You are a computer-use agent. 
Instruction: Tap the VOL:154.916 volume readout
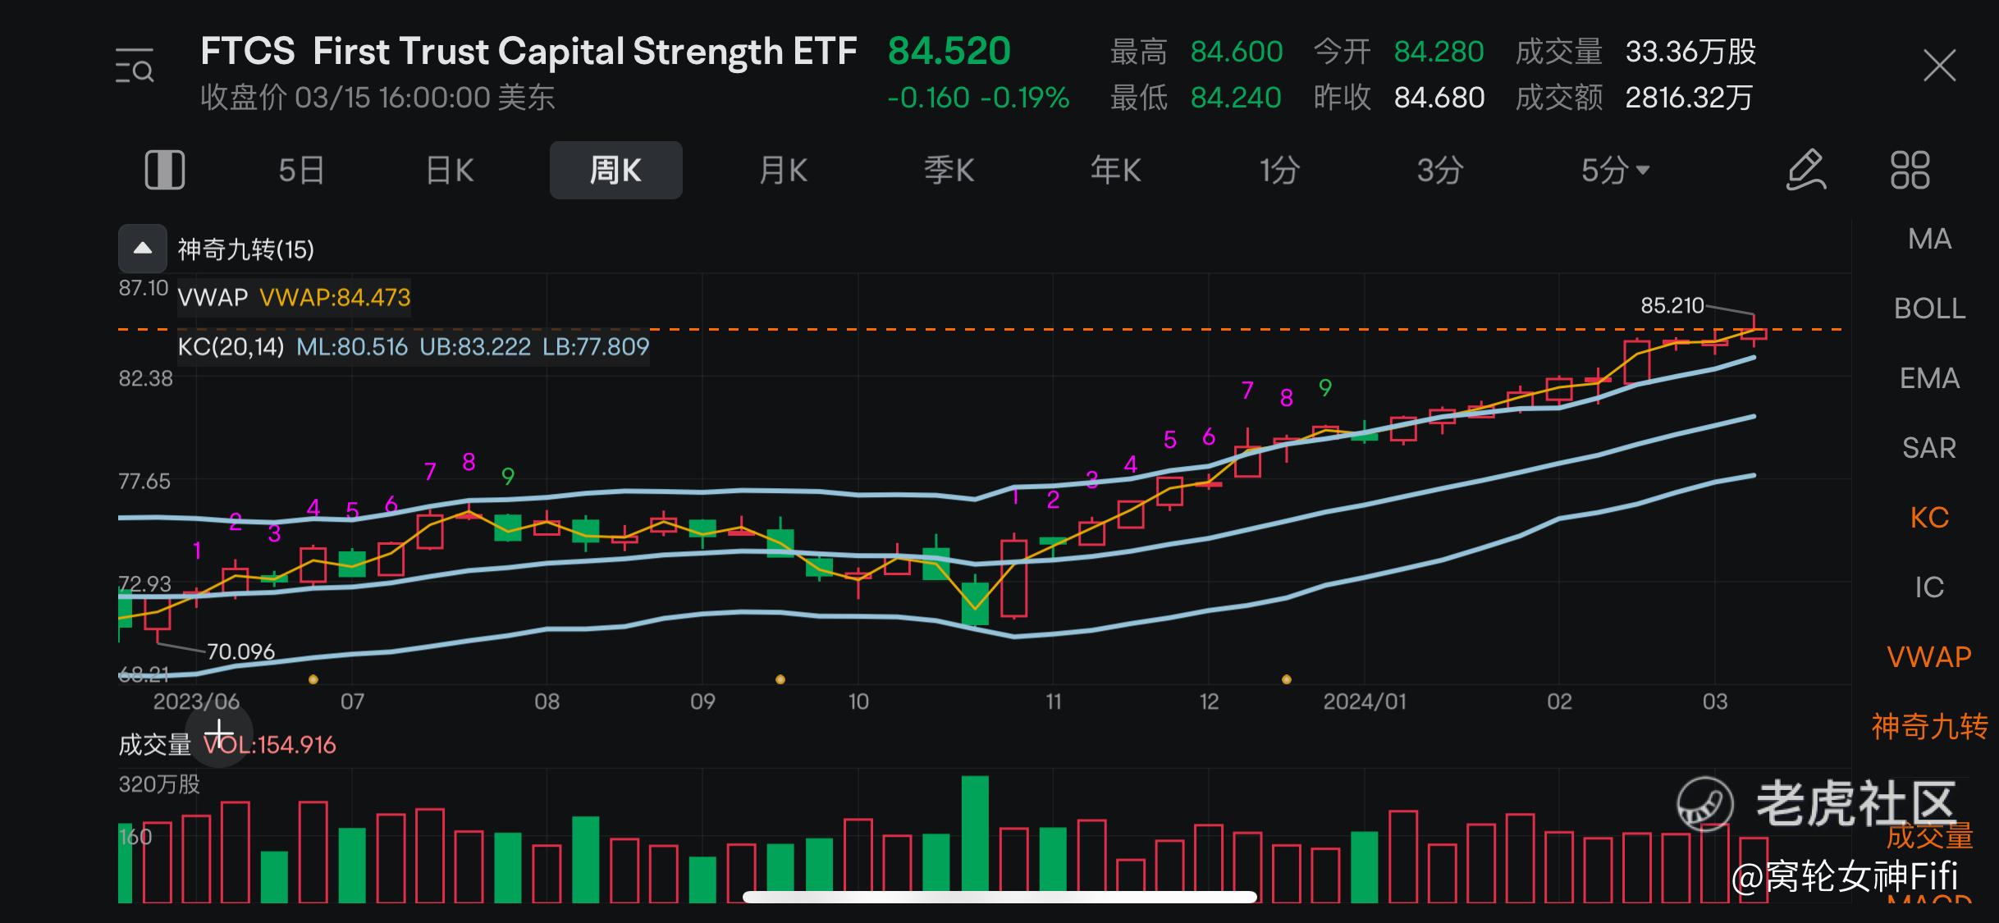pos(270,745)
